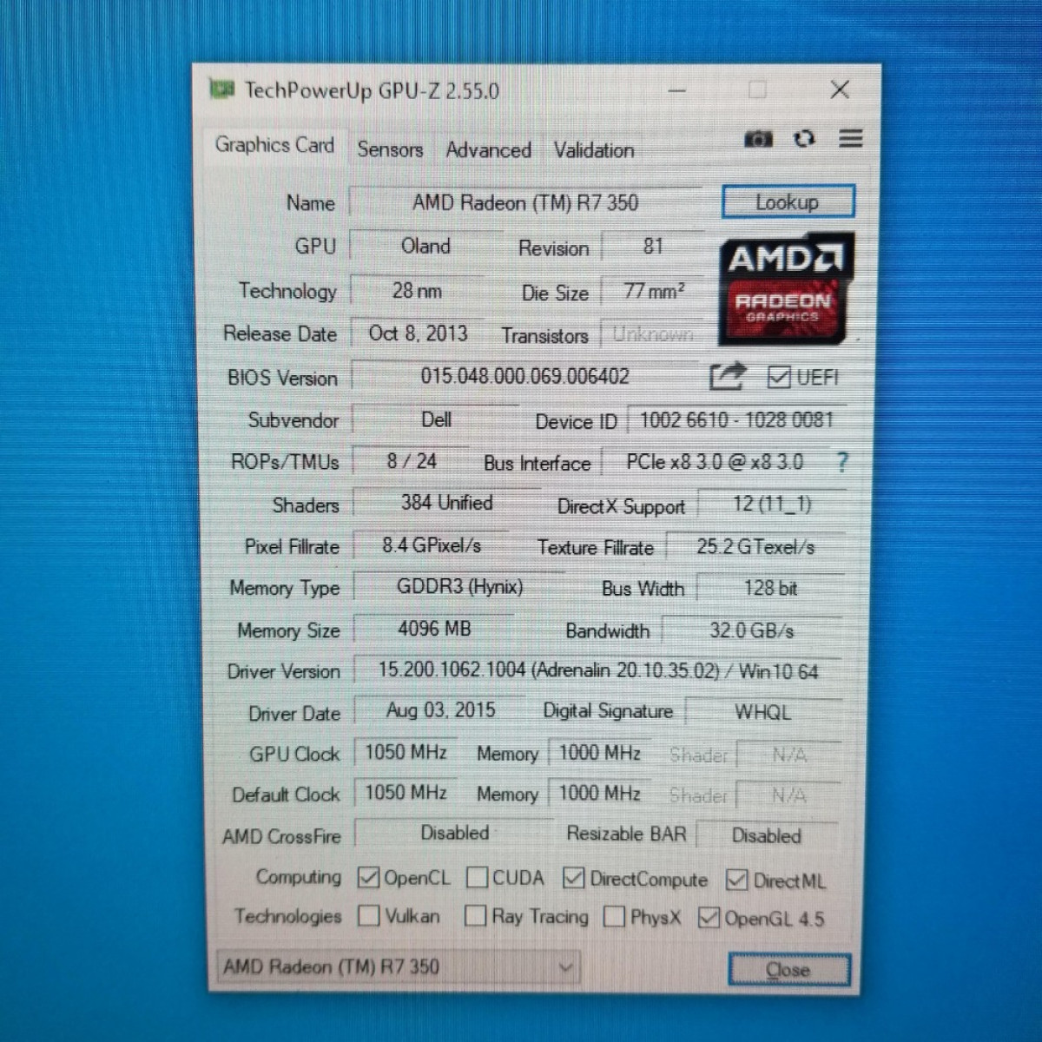Click the Shaders value 384 Unified
Image resolution: width=1042 pixels, height=1042 pixels.
coord(446,503)
